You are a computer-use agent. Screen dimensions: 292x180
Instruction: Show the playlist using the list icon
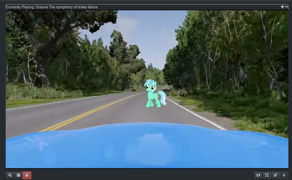click(x=18, y=175)
